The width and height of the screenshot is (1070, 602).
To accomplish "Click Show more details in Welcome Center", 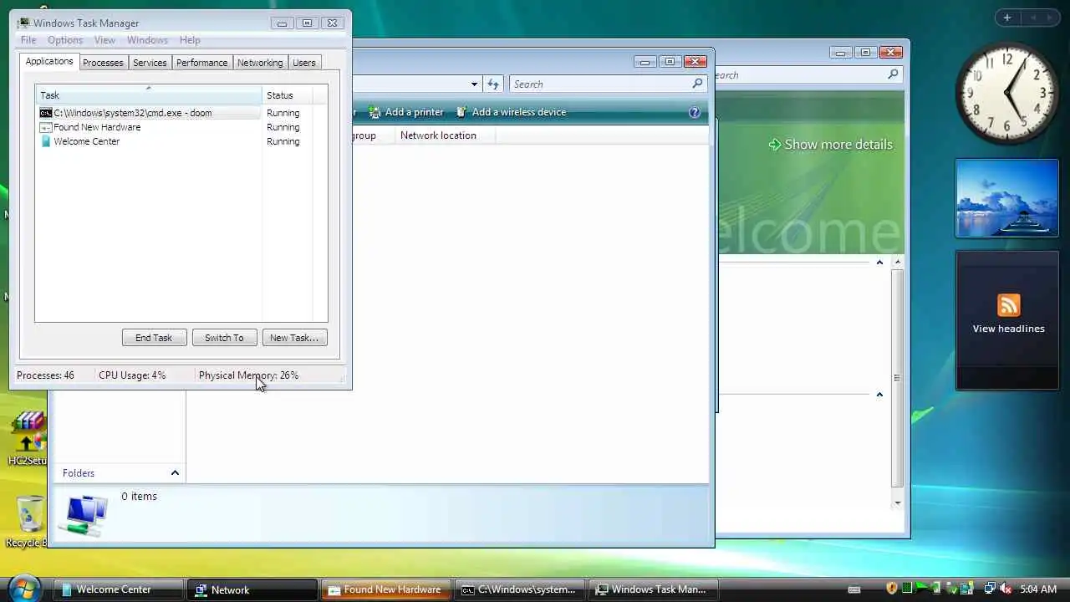I will pyautogui.click(x=830, y=145).
